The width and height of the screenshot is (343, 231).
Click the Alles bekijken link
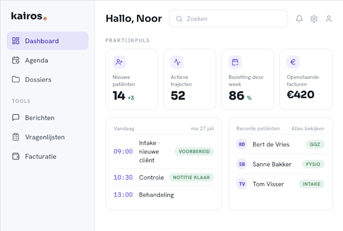[x=308, y=129]
